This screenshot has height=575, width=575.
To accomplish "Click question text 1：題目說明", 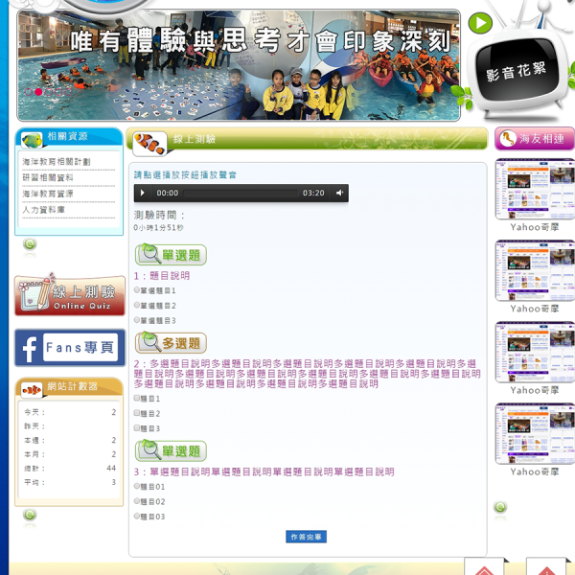I will click(x=162, y=276).
